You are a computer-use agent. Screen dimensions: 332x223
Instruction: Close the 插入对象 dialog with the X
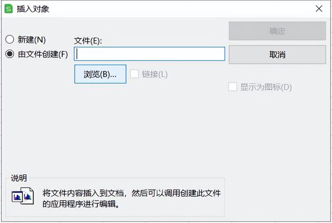(x=319, y=9)
